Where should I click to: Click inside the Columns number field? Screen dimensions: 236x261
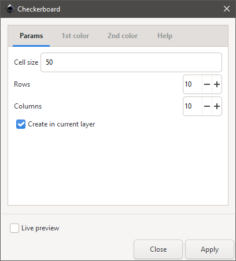coord(193,106)
